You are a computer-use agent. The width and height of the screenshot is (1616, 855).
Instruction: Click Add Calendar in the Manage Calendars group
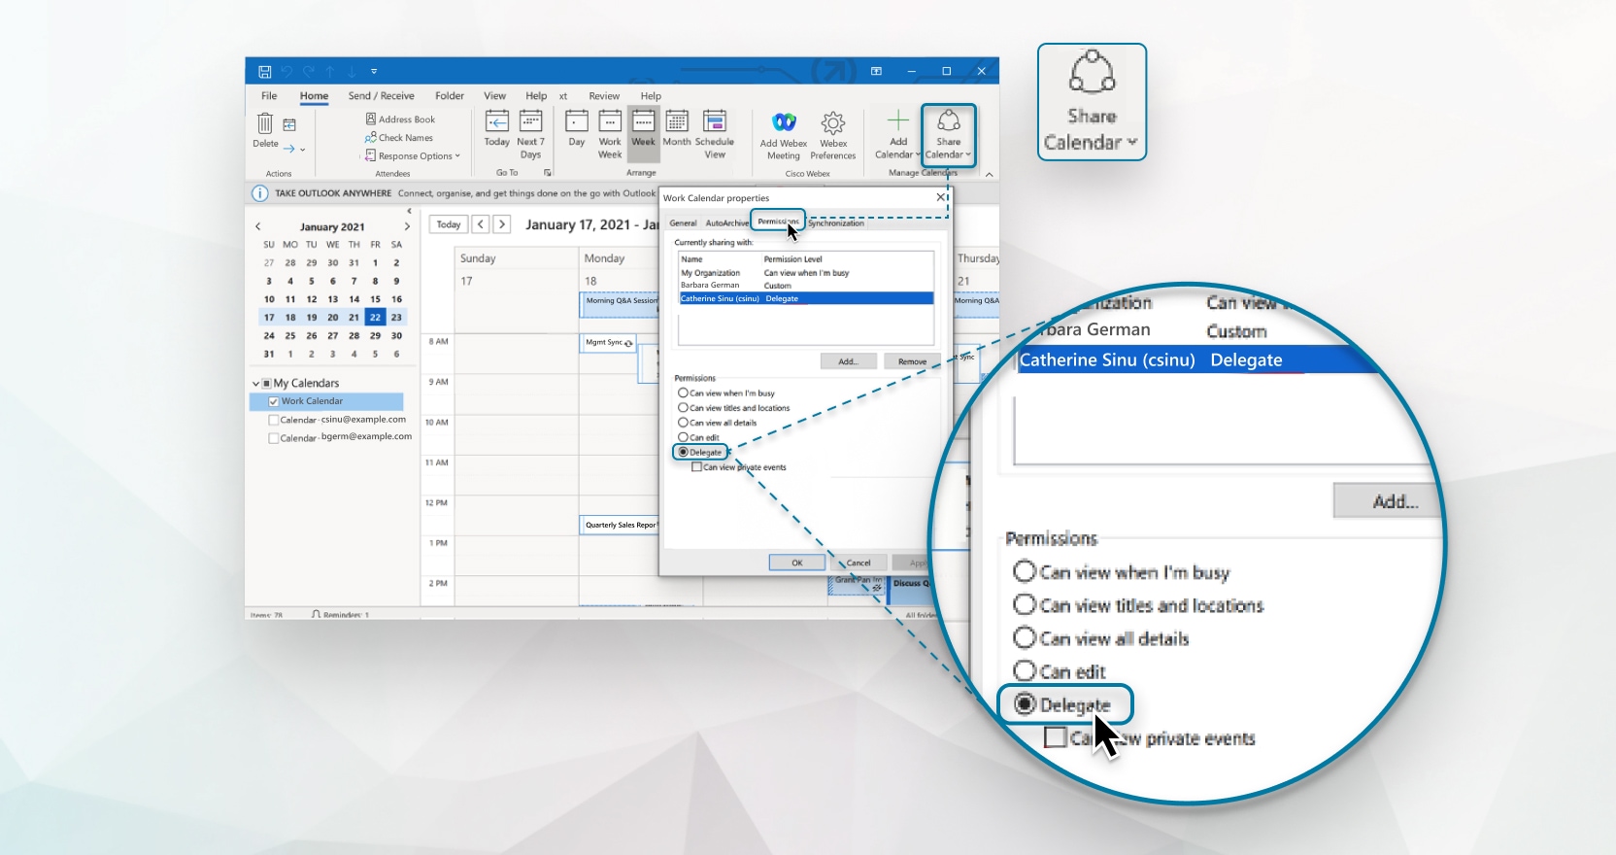(897, 134)
